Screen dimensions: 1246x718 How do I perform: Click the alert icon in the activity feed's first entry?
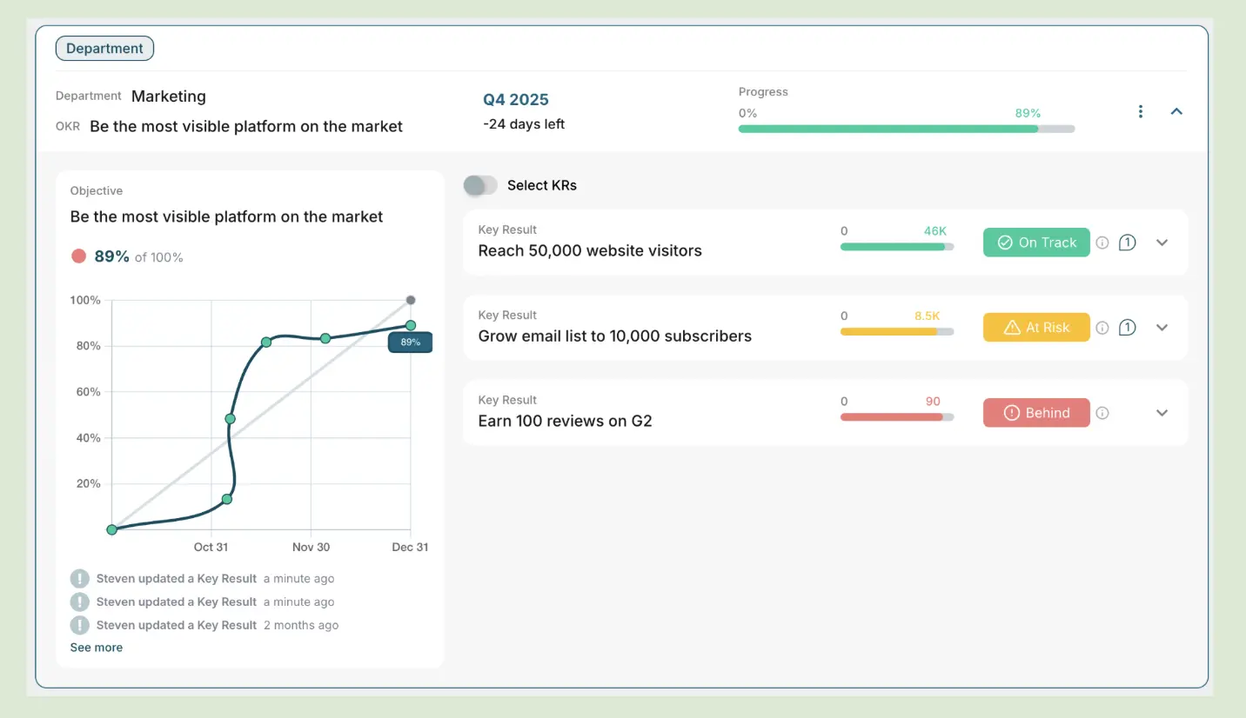pos(79,578)
